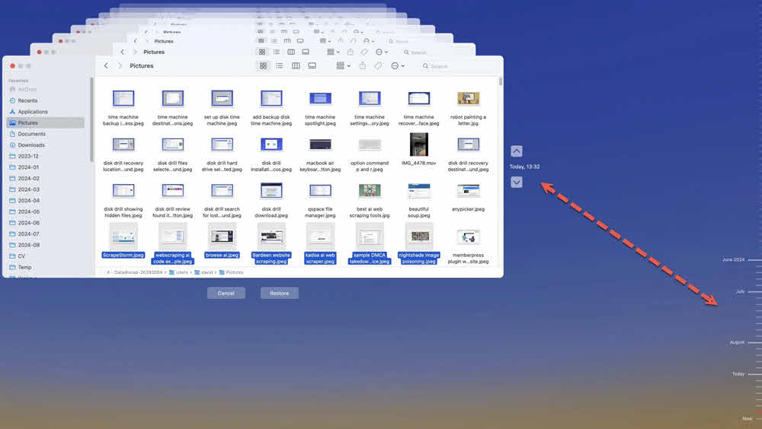
Task: Select the IMG_4478.mov video thumbnail
Action: [418, 144]
